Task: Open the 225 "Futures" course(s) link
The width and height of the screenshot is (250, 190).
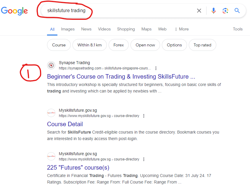Action: (78, 168)
